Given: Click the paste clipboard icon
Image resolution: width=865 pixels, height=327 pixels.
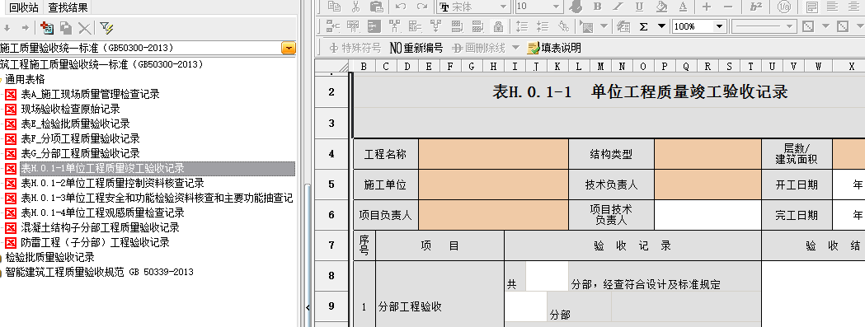Looking at the screenshot, I should tap(376, 7).
